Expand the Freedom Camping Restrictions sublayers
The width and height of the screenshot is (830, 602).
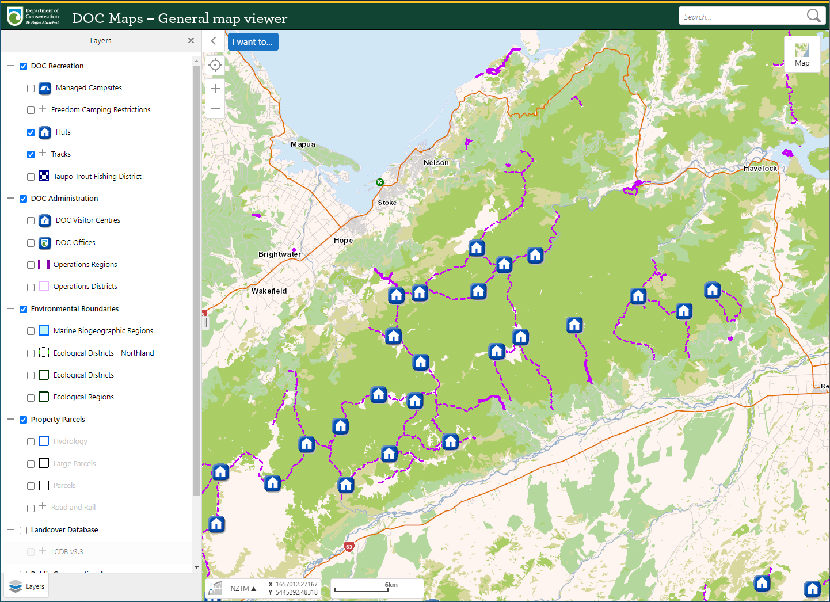[43, 109]
